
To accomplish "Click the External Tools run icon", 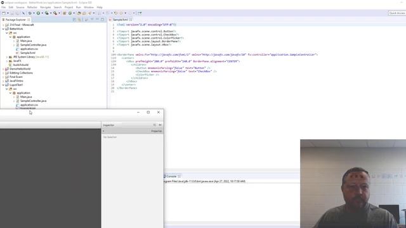I will [x=55, y=13].
